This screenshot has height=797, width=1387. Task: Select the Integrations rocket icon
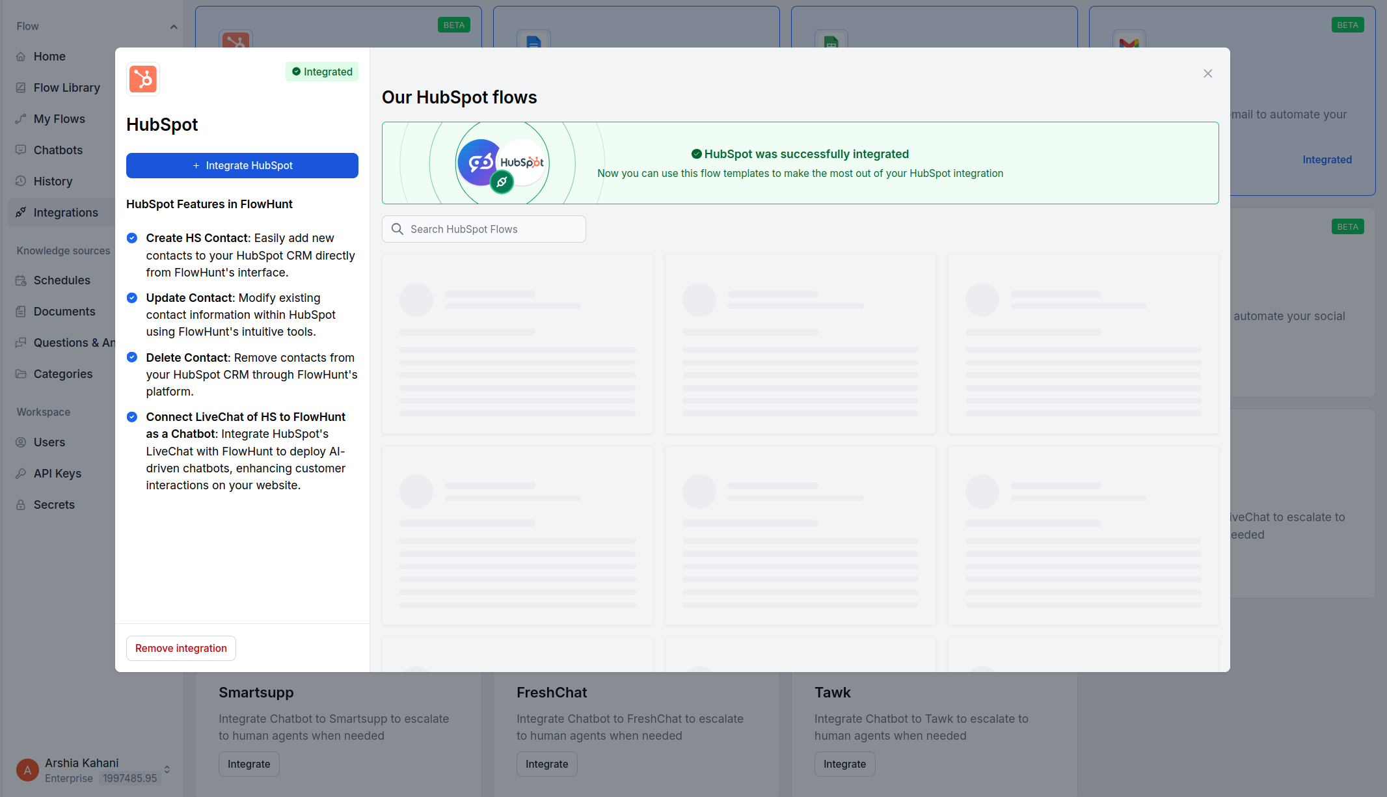(21, 212)
